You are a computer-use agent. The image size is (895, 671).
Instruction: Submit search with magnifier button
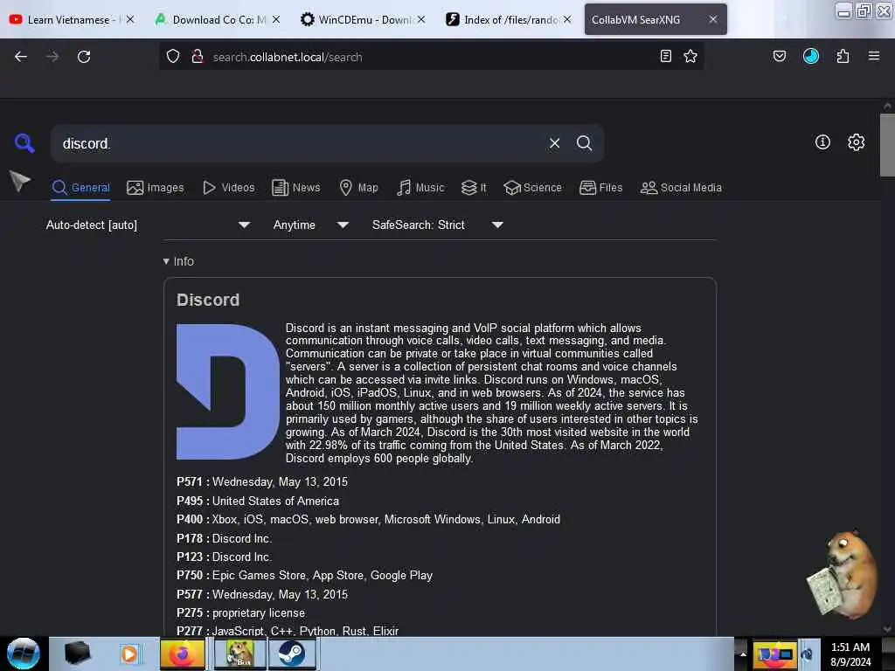585,143
